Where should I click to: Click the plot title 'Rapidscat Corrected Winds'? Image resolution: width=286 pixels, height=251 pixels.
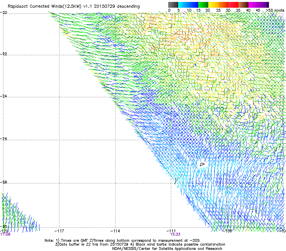[44, 6]
